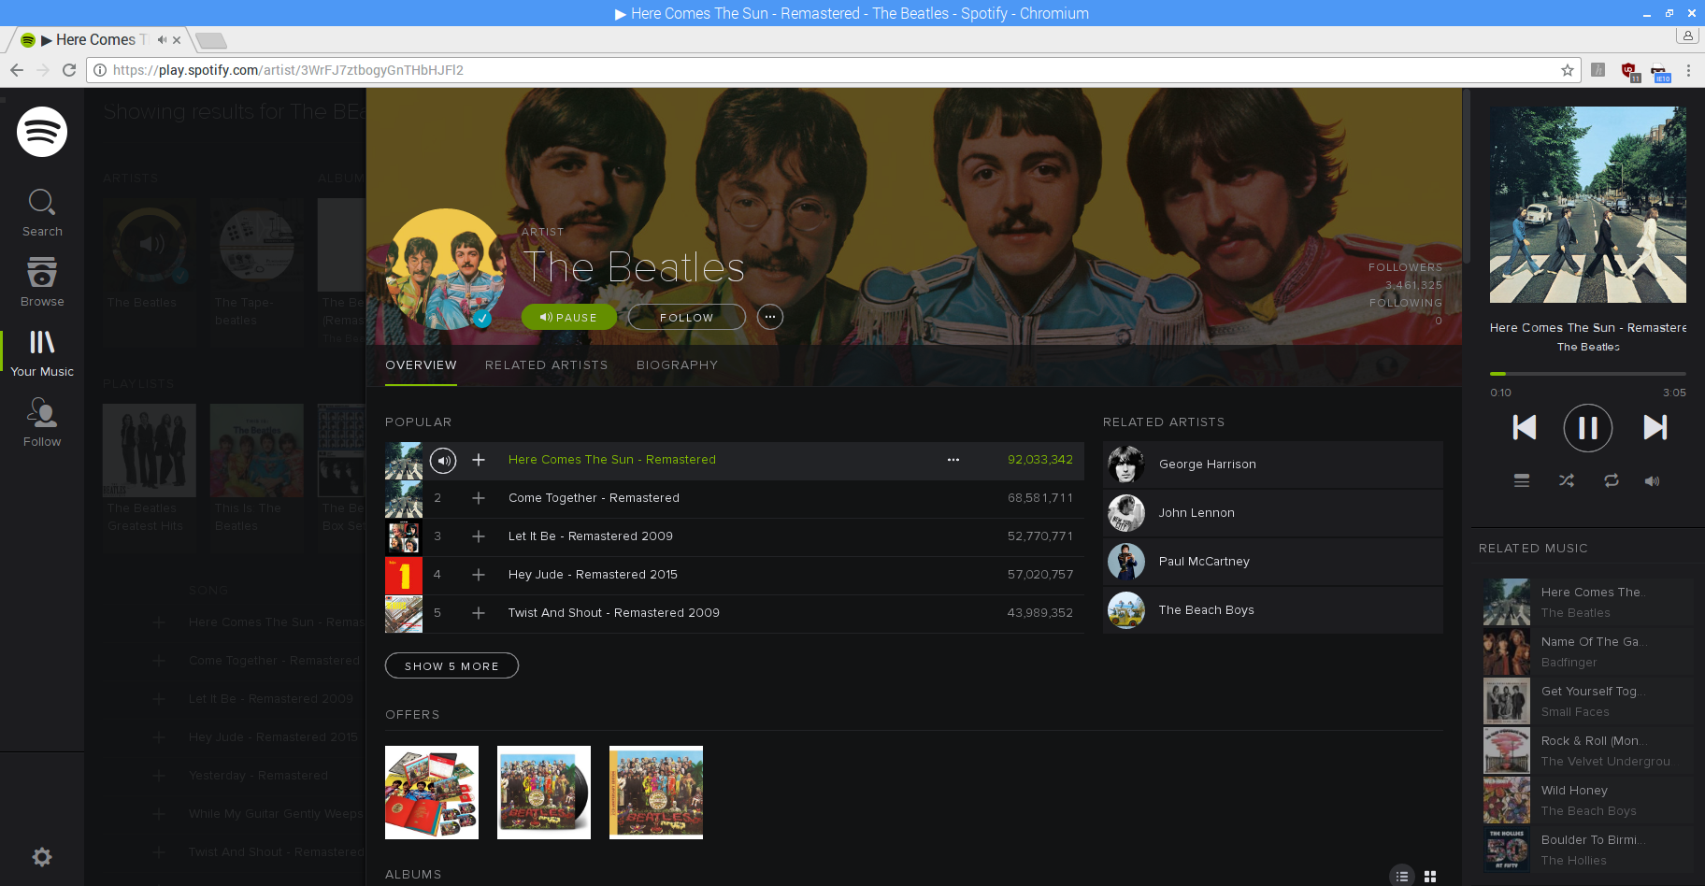1705x886 pixels.
Task: Go back in browser
Action: [x=16, y=70]
